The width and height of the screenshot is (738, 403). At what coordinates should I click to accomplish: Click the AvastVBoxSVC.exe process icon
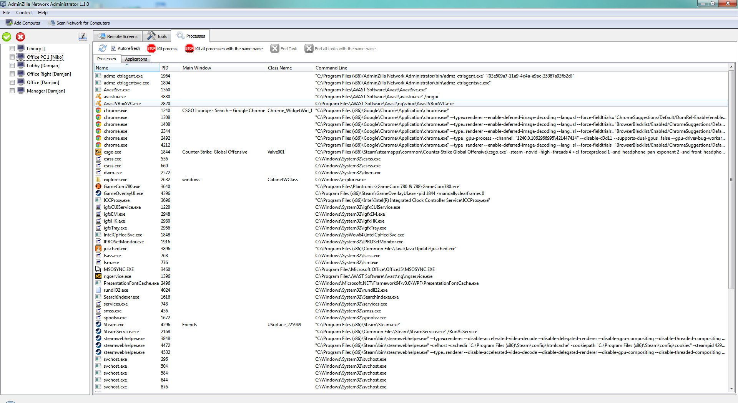[98, 103]
